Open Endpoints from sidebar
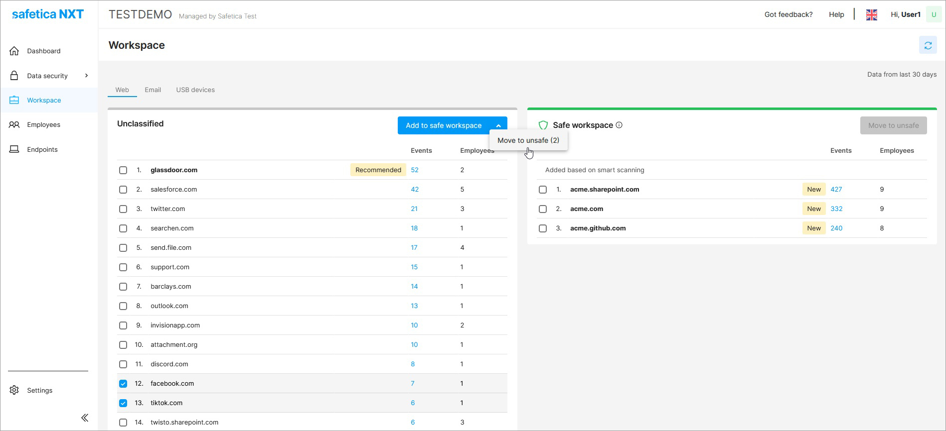The height and width of the screenshot is (431, 946). pos(42,149)
